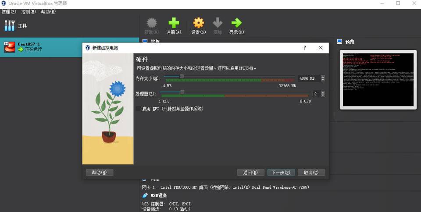The image size is (421, 212).
Task: Enable the EFI (启用 EFI) checkbox
Action: pyautogui.click(x=139, y=109)
